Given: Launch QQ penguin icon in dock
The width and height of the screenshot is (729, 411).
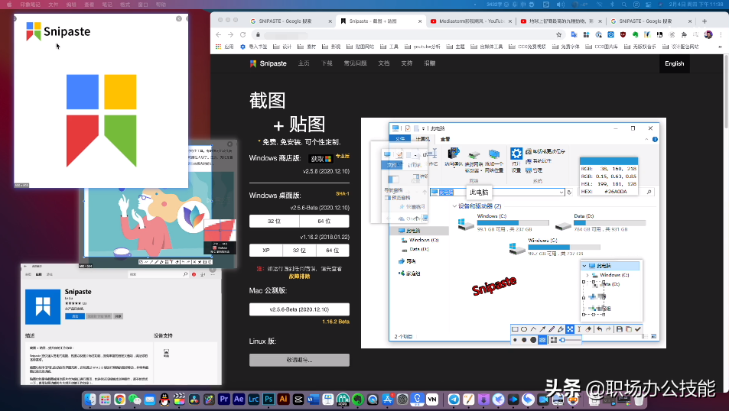Looking at the screenshot, I should point(164,400).
